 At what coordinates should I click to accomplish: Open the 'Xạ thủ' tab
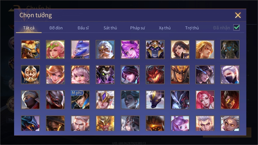[x=165, y=28]
